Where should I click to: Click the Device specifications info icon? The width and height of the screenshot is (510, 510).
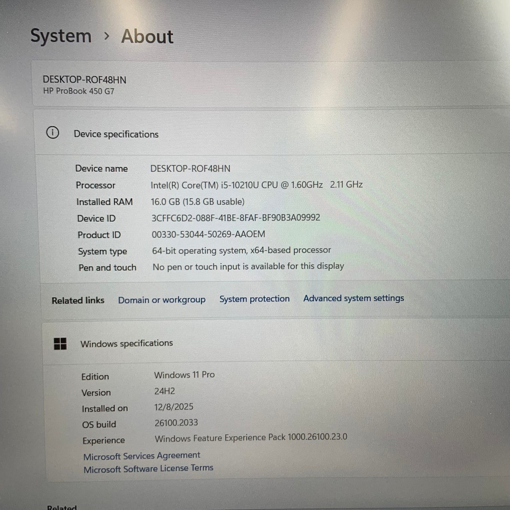point(53,132)
